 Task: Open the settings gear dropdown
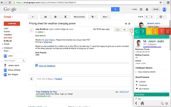point(161,17)
